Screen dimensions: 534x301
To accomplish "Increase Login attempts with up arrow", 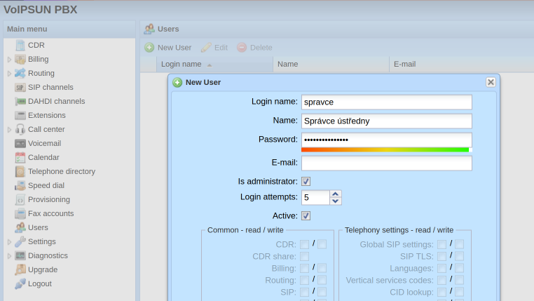I will 335,194.
